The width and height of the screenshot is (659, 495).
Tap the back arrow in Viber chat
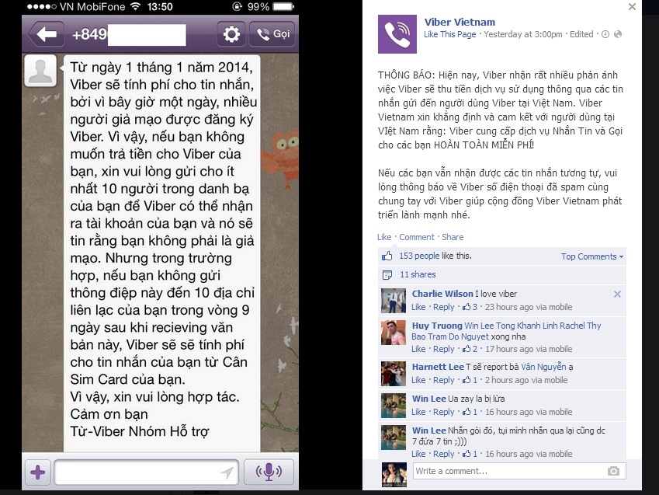(x=46, y=34)
